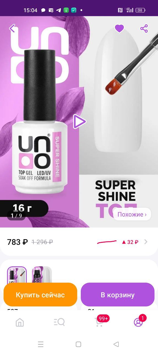
Task: Tap the Android home square button
Action: tap(78, 344)
